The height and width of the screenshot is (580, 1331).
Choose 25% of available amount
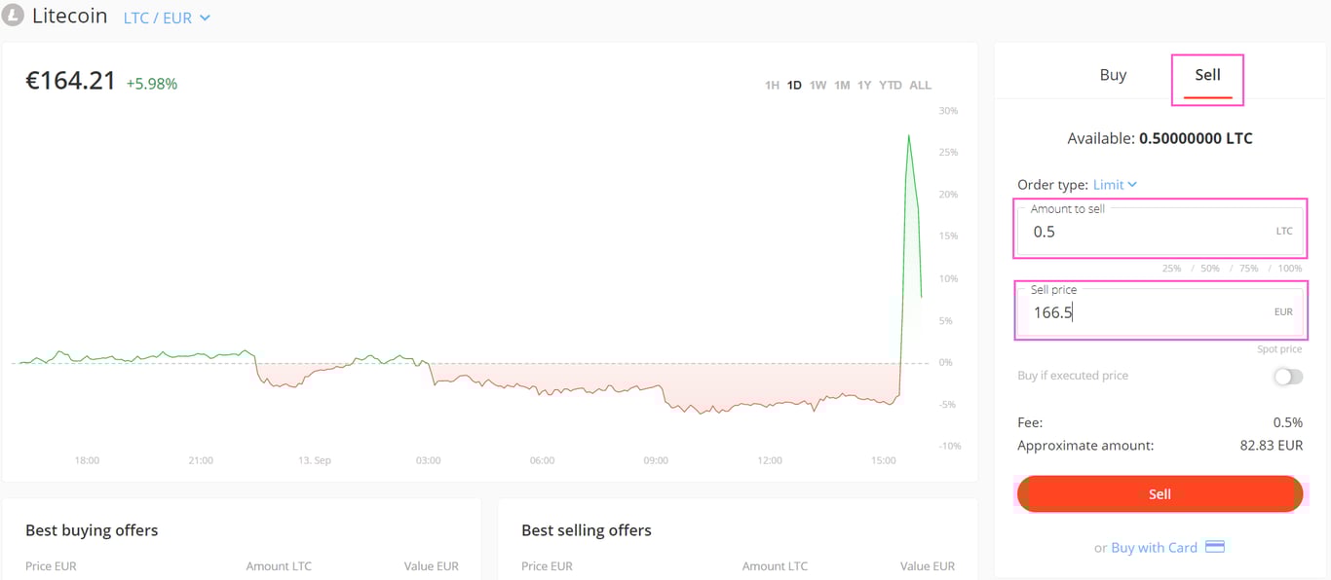point(1171,269)
